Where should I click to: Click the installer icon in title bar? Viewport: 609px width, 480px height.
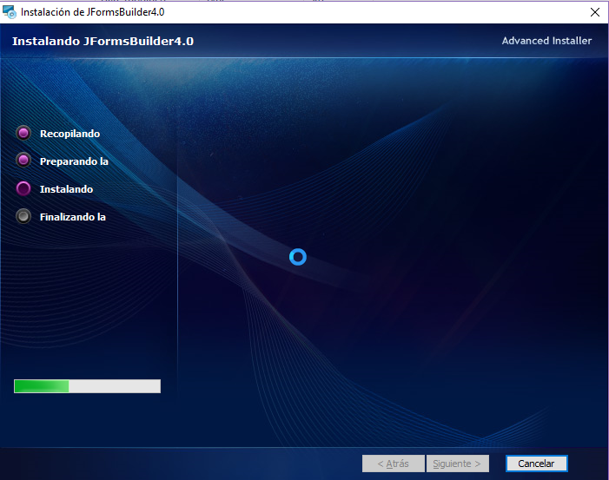click(10, 12)
